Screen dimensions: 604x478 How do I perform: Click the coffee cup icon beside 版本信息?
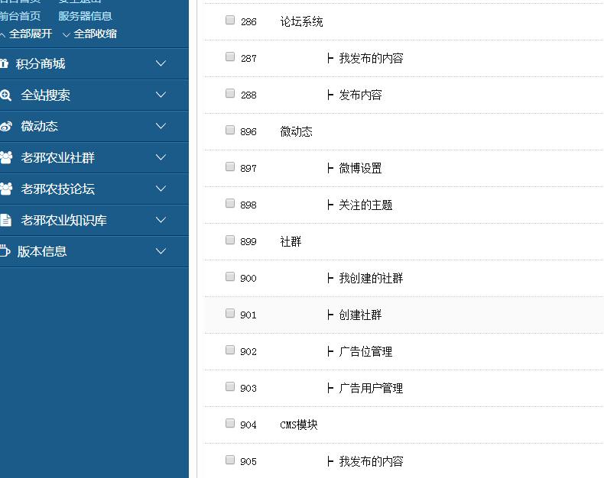click(4, 251)
